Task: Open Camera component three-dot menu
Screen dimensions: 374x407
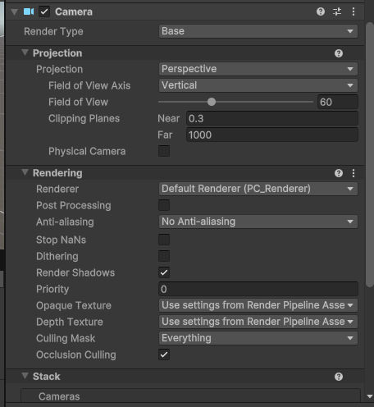Action: point(353,11)
